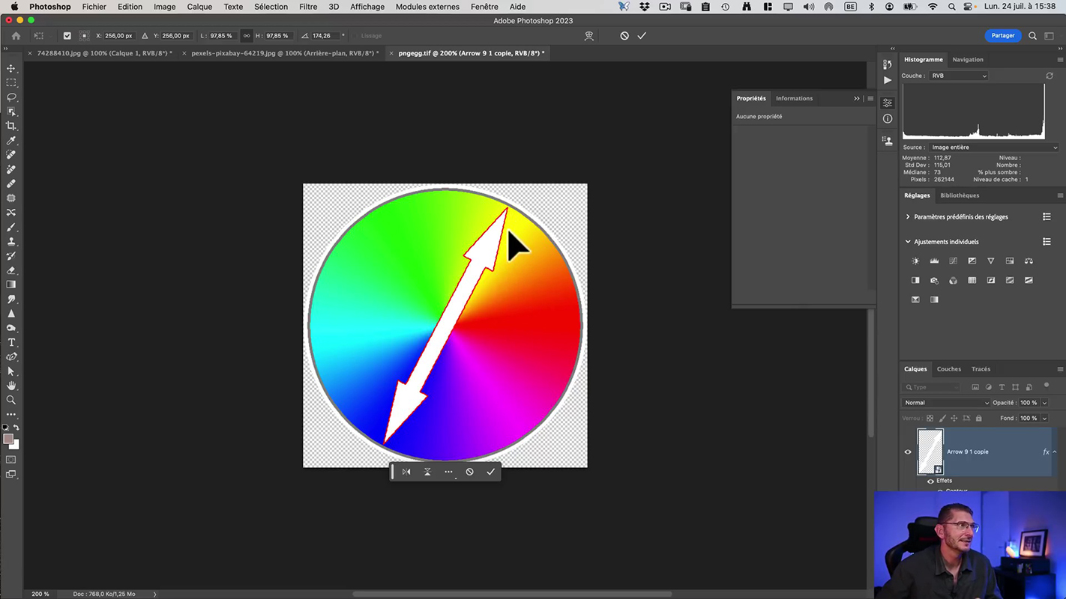Click the foreground color swatch
Screen dimensions: 1066x599
point(8,439)
